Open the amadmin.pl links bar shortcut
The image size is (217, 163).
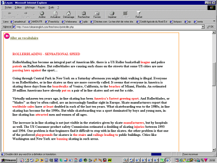click(18, 22)
